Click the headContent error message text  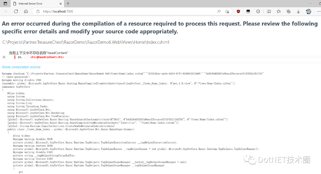coord(38,53)
